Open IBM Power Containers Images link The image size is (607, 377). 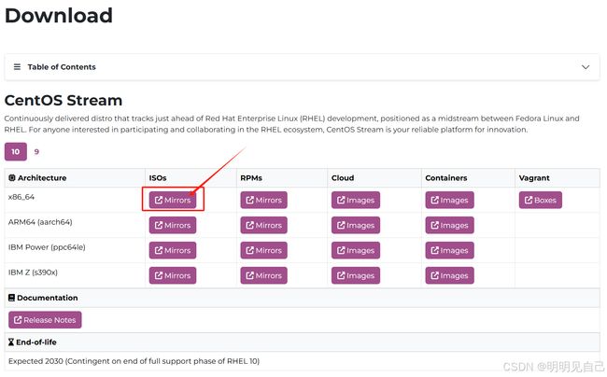pos(449,250)
